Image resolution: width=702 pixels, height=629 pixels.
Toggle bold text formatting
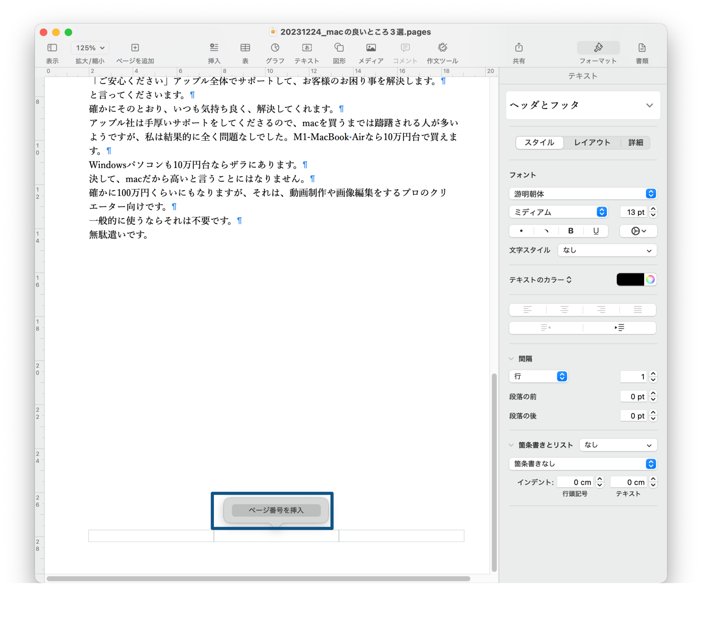pyautogui.click(x=570, y=231)
